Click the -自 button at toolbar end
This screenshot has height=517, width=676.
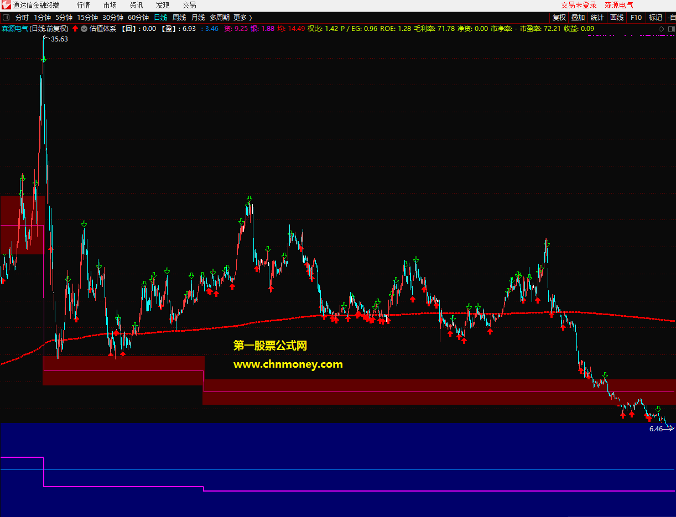pos(671,18)
